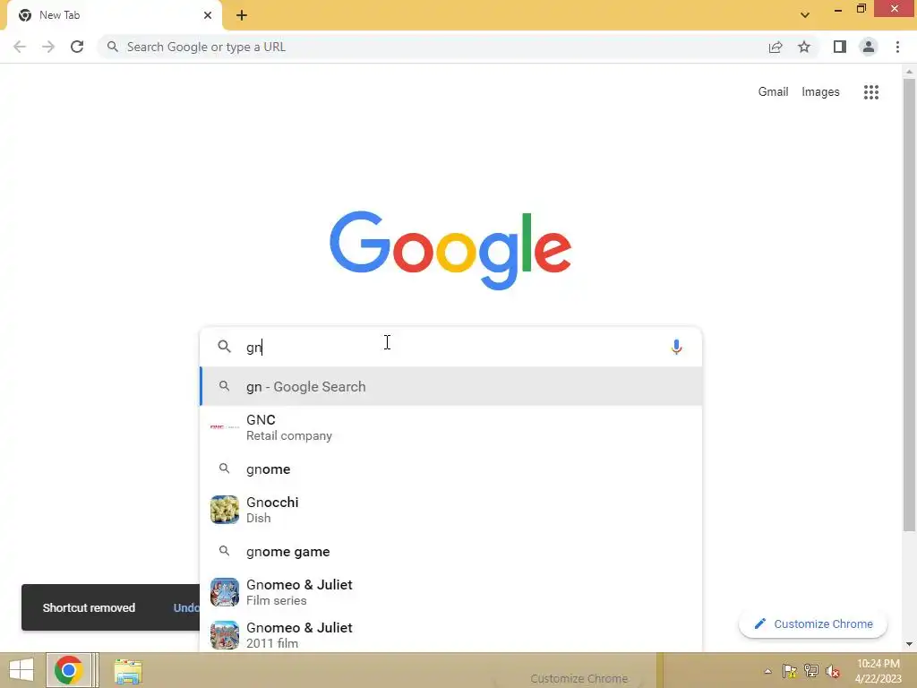Select Gnomeo & Juliet 2011 film thumbnail

(x=225, y=635)
